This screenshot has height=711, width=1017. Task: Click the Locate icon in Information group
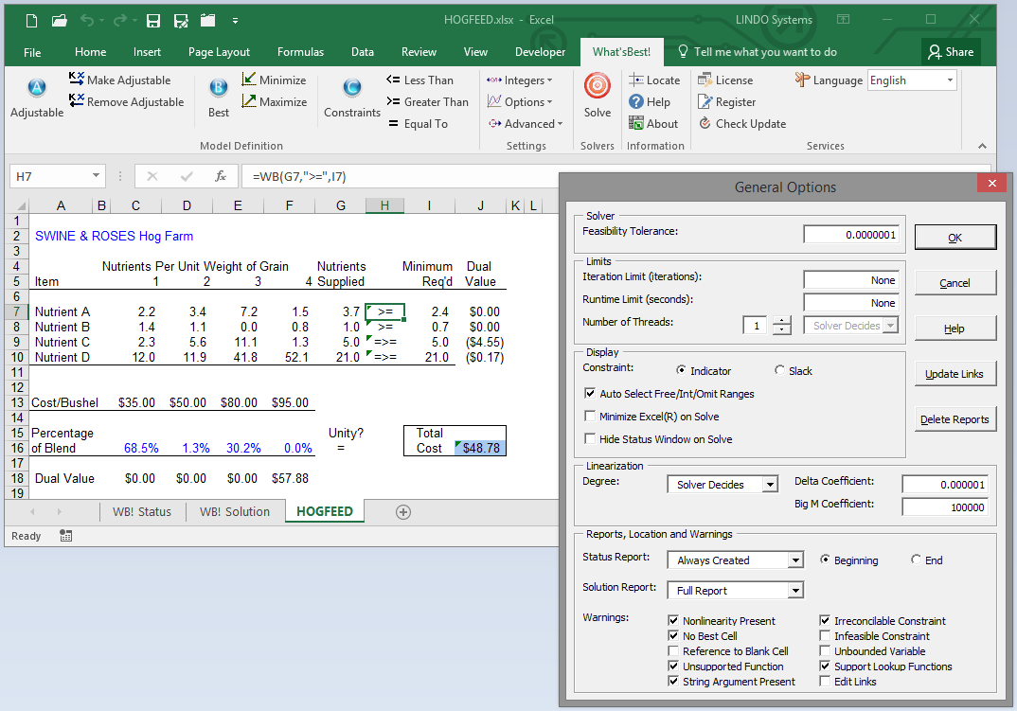(655, 80)
